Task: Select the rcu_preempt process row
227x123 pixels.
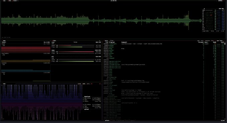Action: click(x=163, y=85)
